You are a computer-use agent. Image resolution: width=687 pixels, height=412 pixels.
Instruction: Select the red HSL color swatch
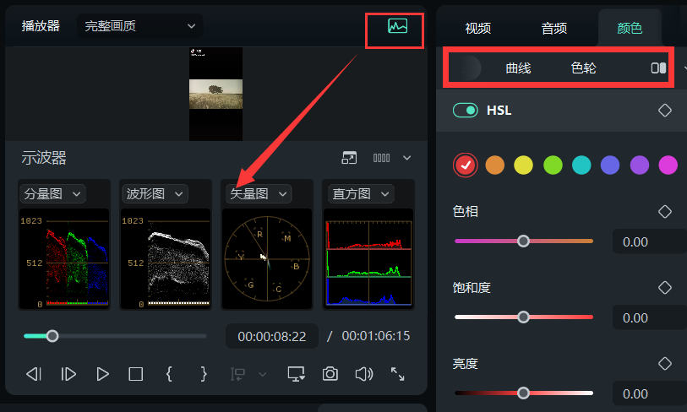[x=466, y=165]
